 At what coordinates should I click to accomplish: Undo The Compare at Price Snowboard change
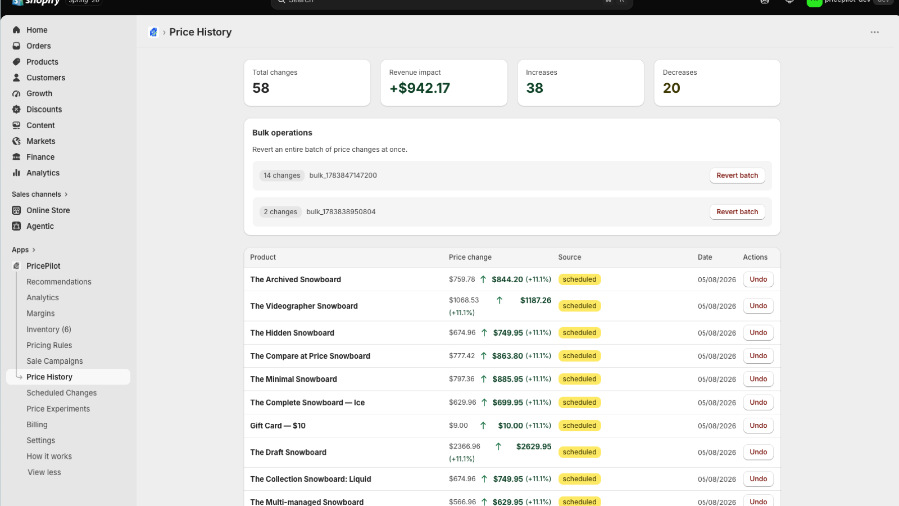point(758,356)
